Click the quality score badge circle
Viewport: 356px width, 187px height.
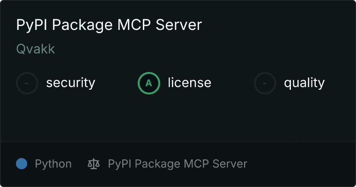coord(265,83)
